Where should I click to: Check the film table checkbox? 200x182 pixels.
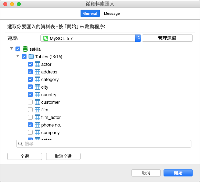click(30, 110)
